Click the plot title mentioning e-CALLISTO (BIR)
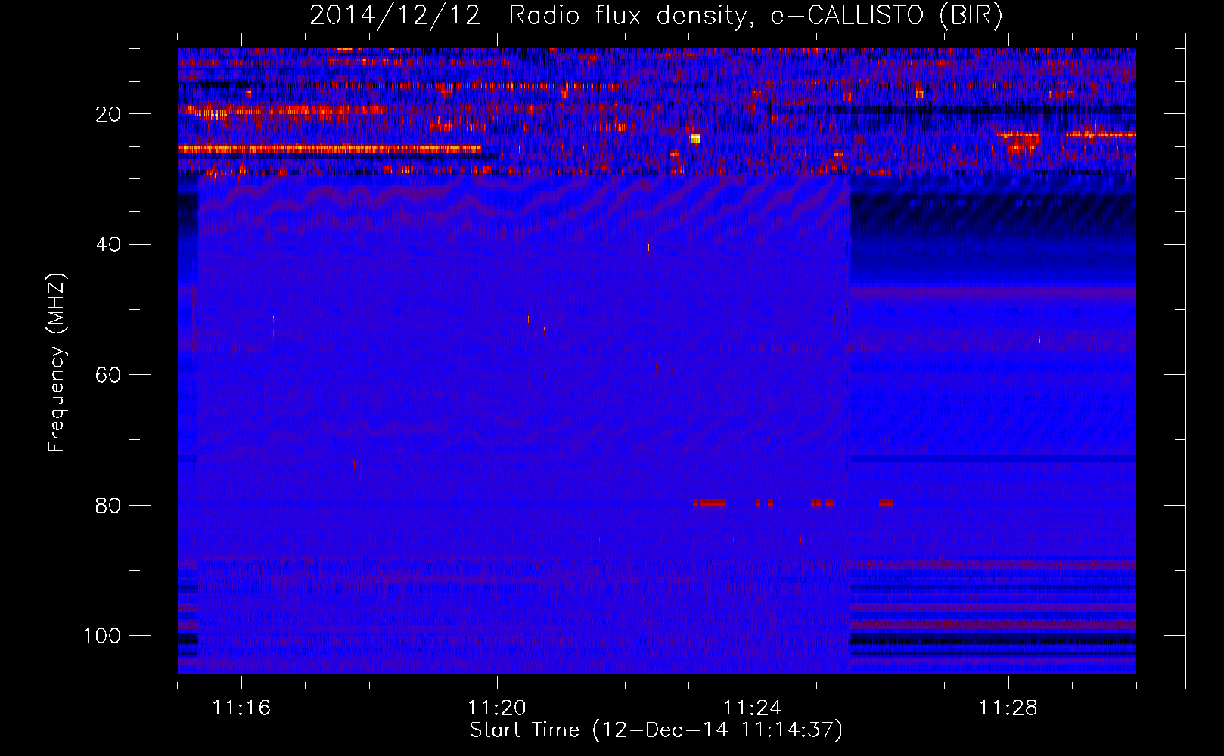Image resolution: width=1224 pixels, height=756 pixels. coord(656,16)
